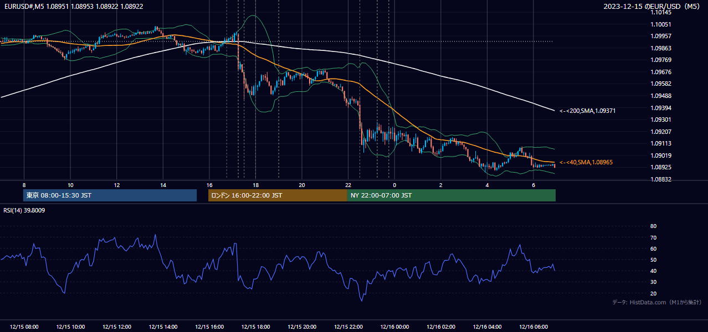Click hour tick 16 on price chart axis

[x=209, y=185]
